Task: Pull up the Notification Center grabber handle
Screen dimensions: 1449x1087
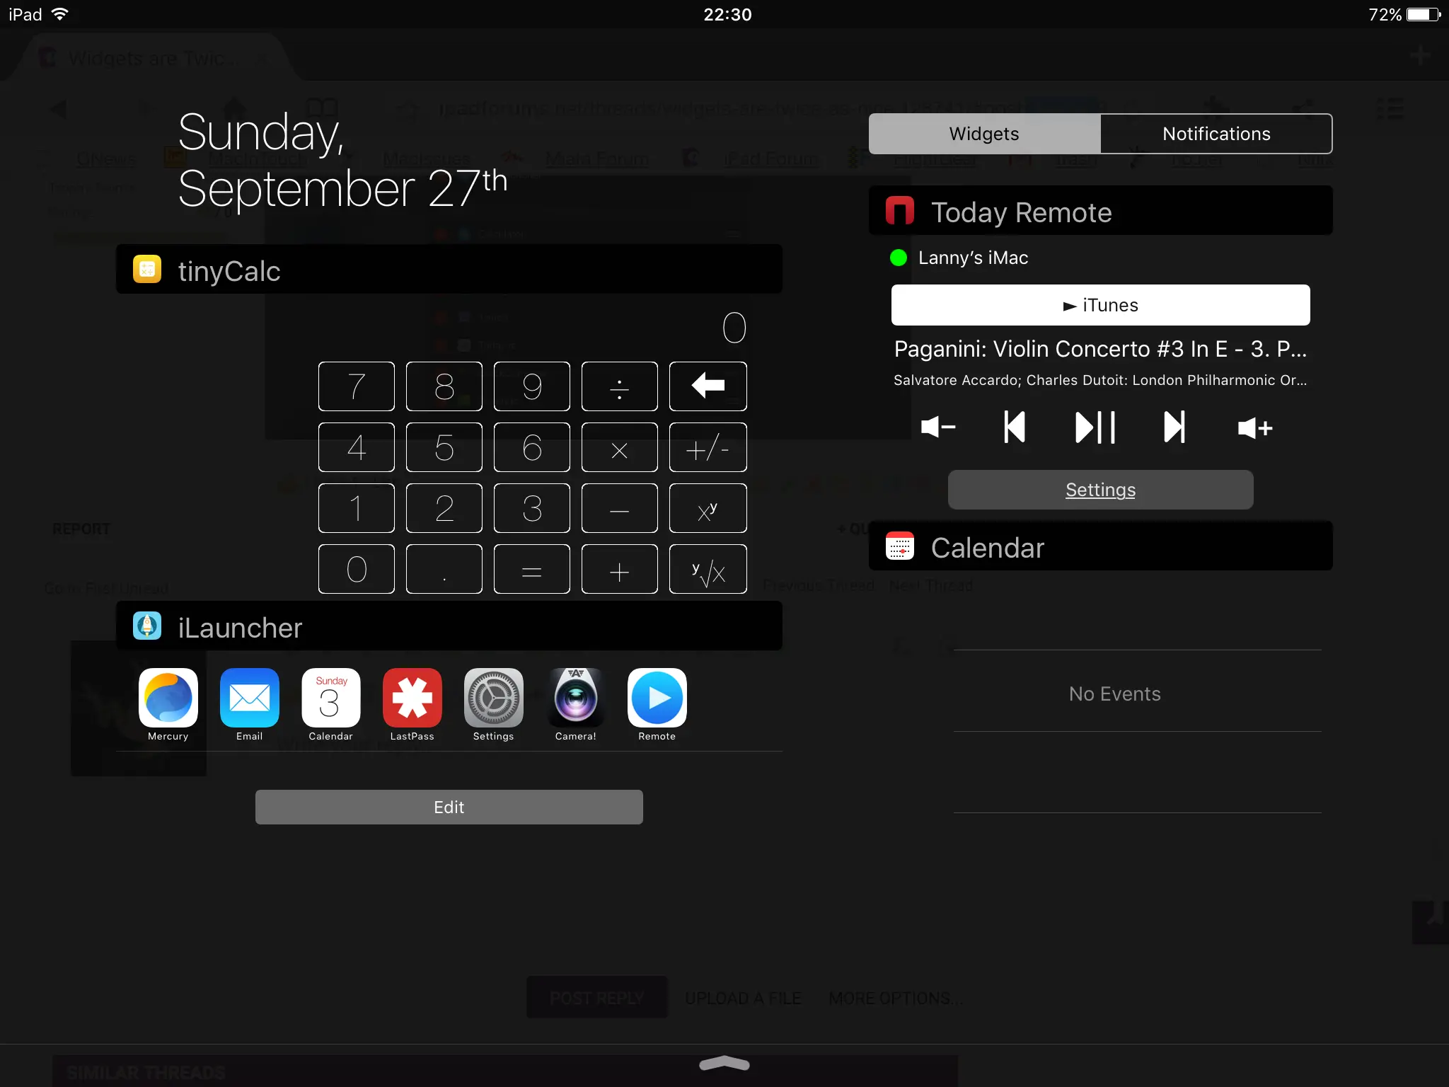Action: click(x=724, y=1064)
